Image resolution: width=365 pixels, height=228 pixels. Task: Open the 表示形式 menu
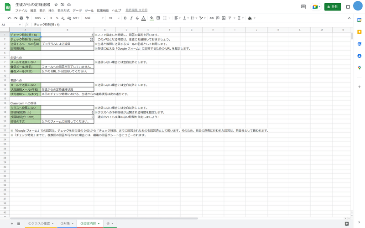click(x=63, y=10)
